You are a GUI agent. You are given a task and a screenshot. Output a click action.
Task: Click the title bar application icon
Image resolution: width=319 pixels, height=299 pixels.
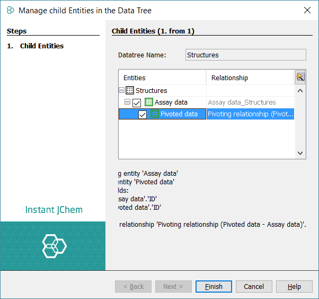click(x=10, y=10)
